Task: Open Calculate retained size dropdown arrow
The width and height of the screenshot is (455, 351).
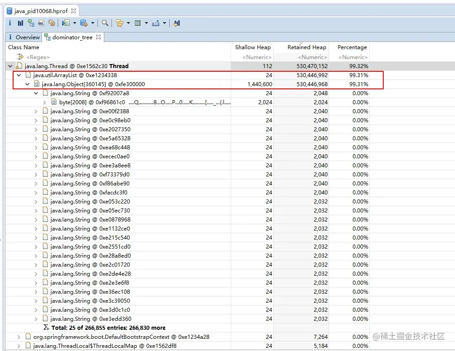Action: point(146,23)
